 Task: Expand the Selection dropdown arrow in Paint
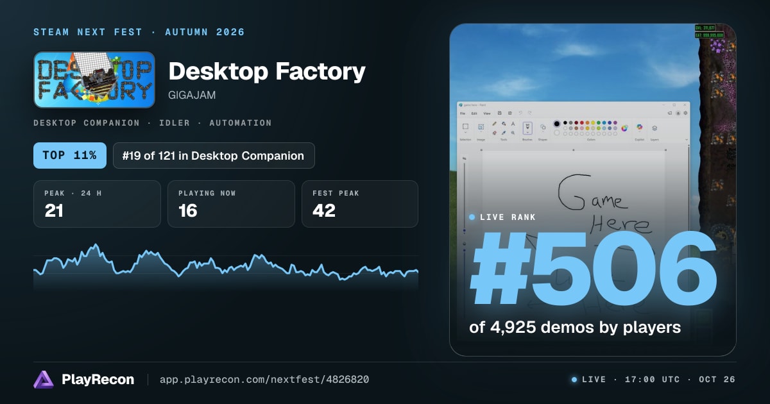tap(465, 132)
